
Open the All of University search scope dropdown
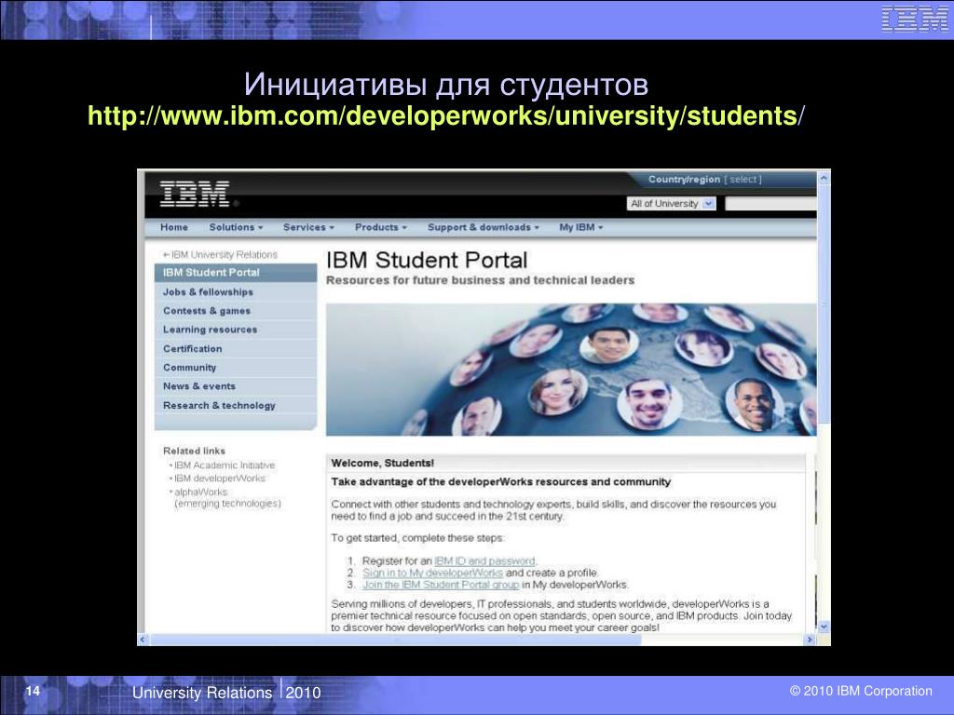[x=672, y=204]
